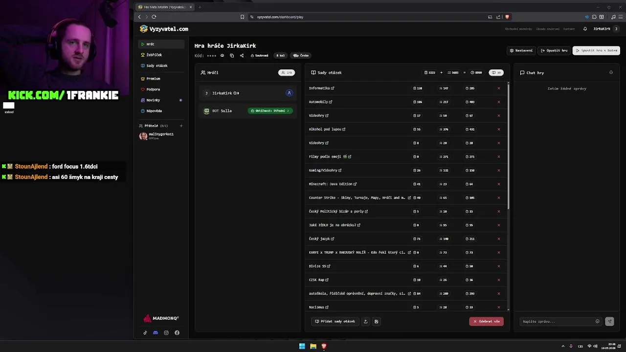Add a friend with plus icon
The height and width of the screenshot is (352, 626).
(x=181, y=126)
